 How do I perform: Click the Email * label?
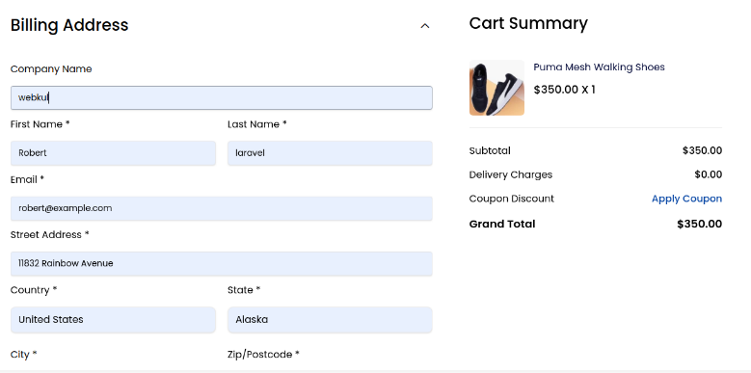(x=27, y=179)
